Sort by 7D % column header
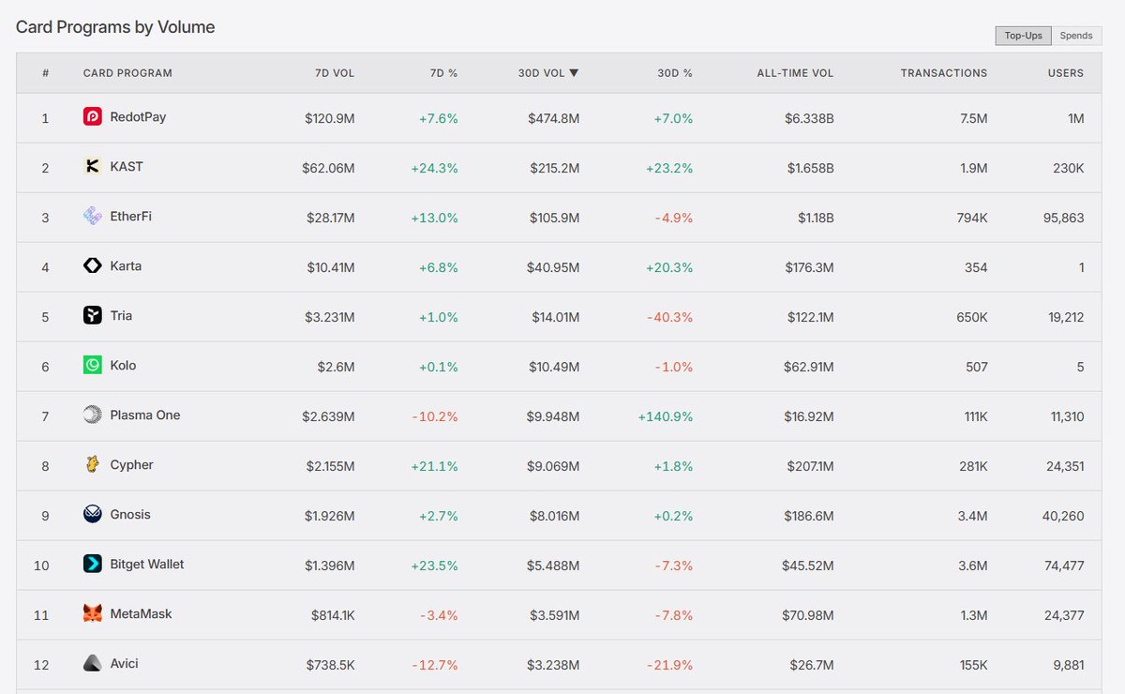1125x694 pixels. [x=444, y=73]
